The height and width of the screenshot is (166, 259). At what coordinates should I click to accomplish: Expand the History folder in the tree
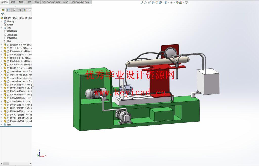2,21
